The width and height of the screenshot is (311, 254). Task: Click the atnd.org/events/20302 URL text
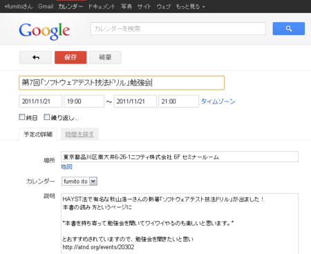point(98,247)
